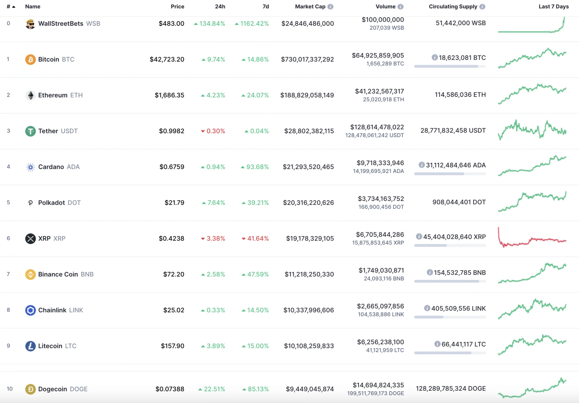Viewport: 579px width, 403px height.
Task: Click the Cardano ADA logo
Action: [30, 167]
